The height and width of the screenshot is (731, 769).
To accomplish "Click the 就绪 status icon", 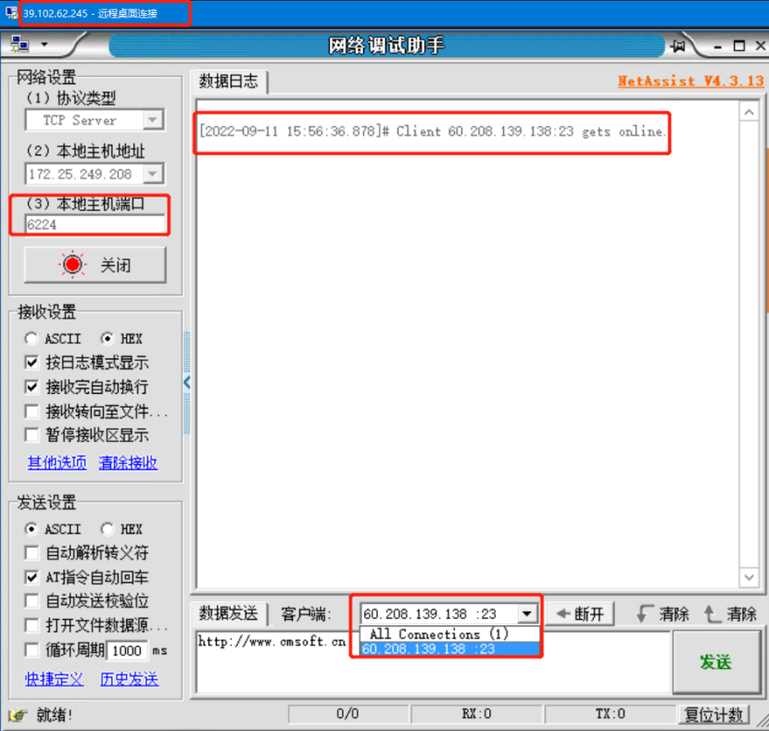I will pyautogui.click(x=18, y=714).
